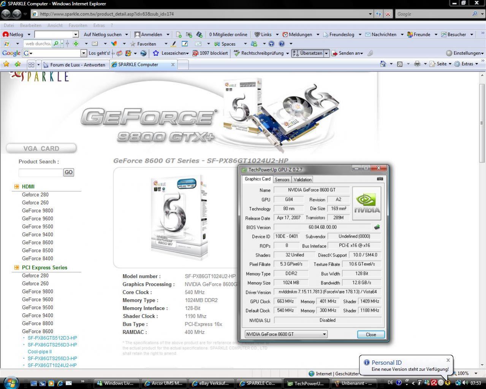
Task: Open the zoom level 100% dropdown
Action: click(x=476, y=373)
